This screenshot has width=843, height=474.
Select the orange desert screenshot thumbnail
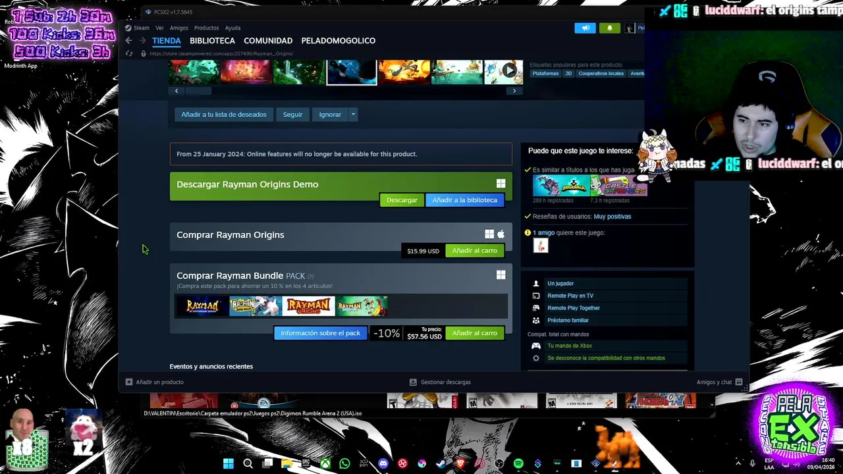[404, 72]
